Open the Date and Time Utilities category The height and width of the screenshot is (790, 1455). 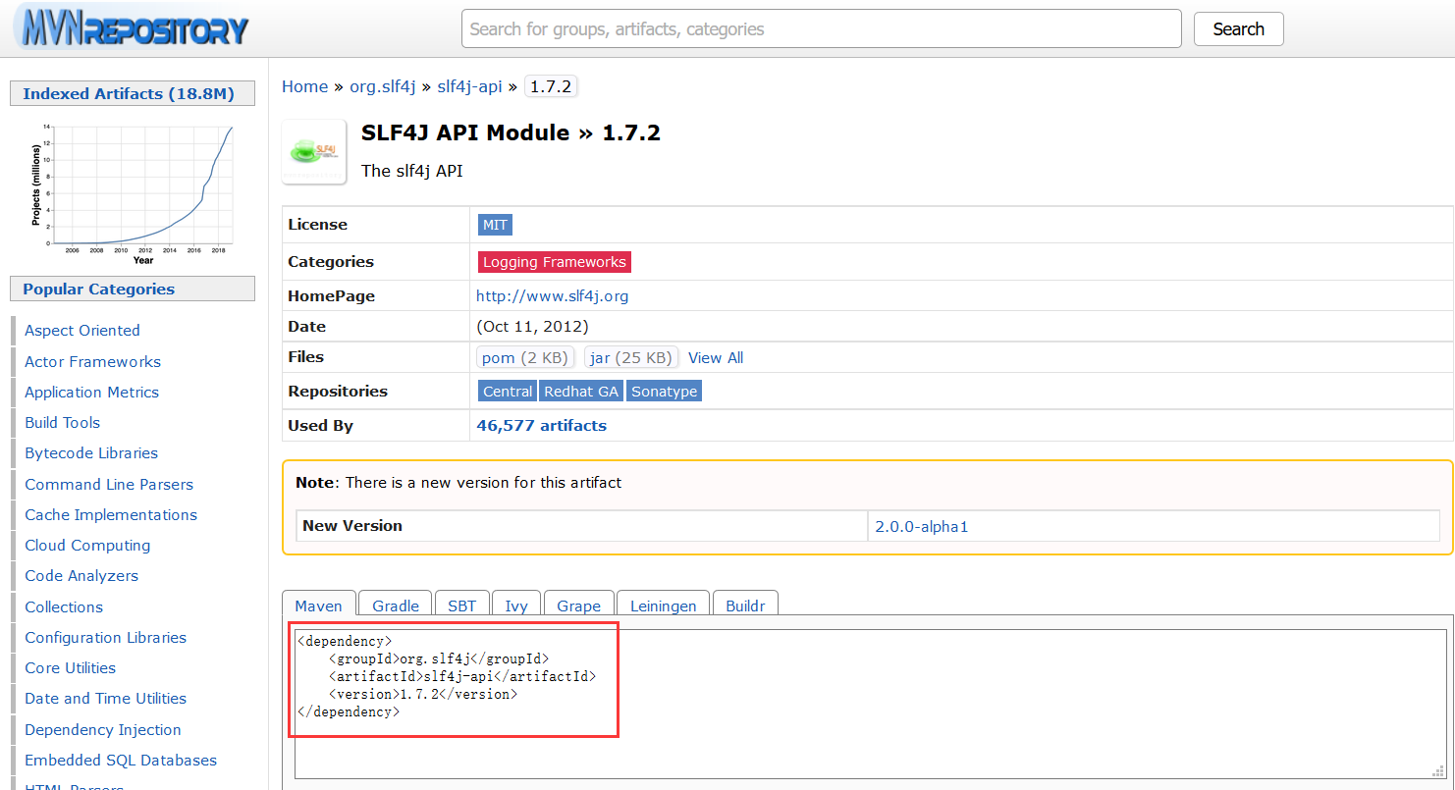click(105, 699)
